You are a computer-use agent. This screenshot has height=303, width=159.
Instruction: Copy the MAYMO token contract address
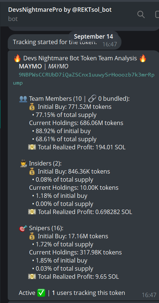(84, 79)
